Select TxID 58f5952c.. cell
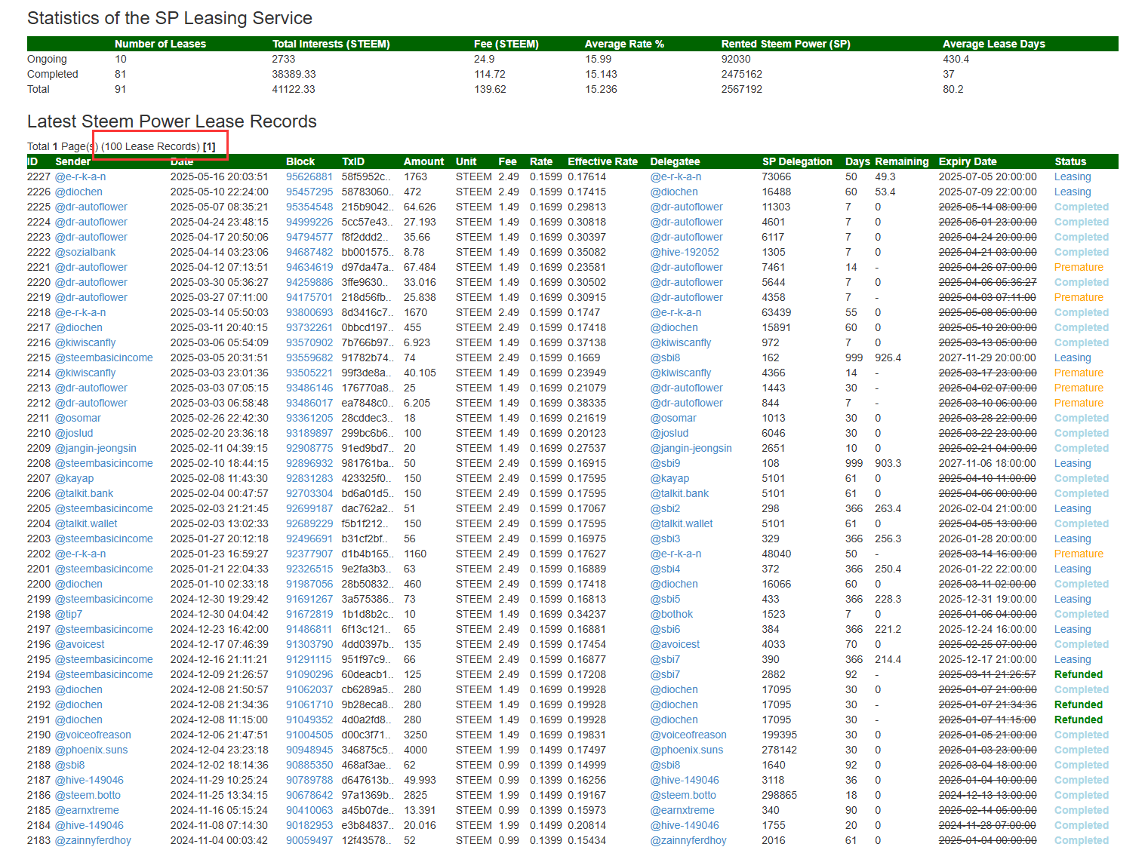 [367, 176]
